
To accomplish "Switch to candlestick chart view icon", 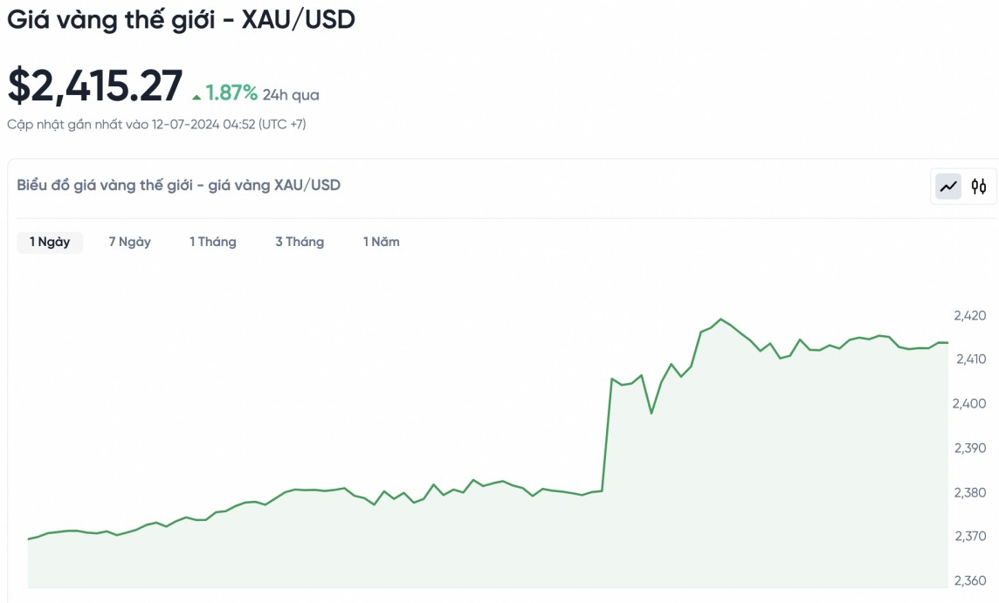I will (979, 186).
